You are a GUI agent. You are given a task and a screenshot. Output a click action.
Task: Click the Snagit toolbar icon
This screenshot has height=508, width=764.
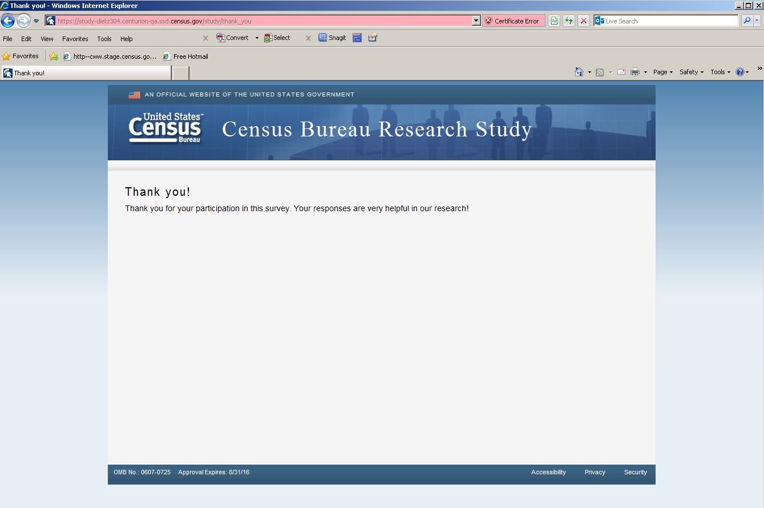(332, 38)
